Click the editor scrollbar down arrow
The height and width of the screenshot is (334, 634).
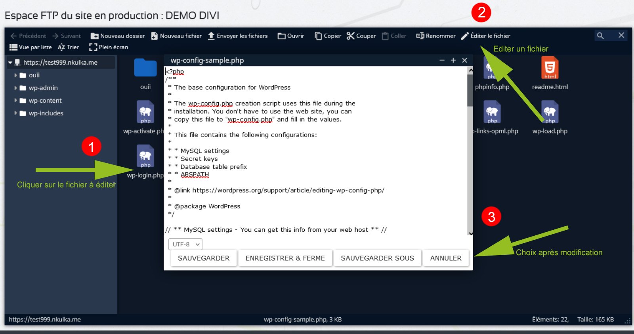coord(470,233)
